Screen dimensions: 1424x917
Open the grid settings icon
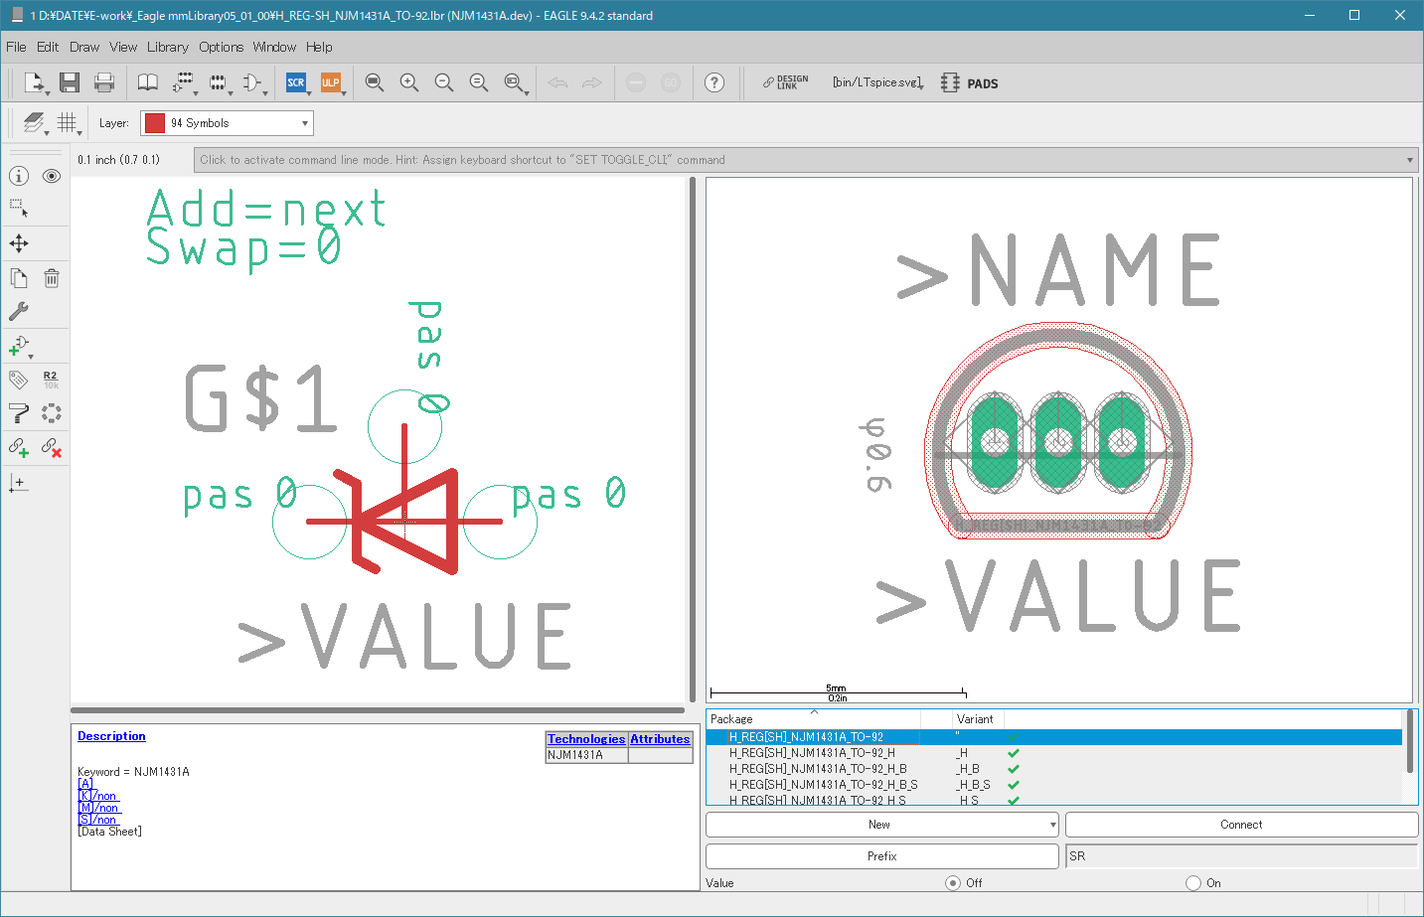pyautogui.click(x=67, y=122)
